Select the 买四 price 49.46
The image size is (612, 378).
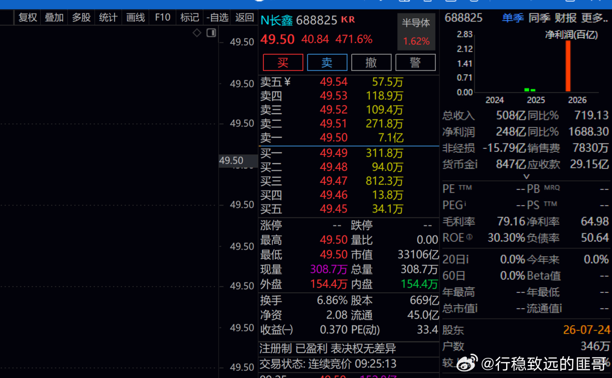[x=333, y=195]
